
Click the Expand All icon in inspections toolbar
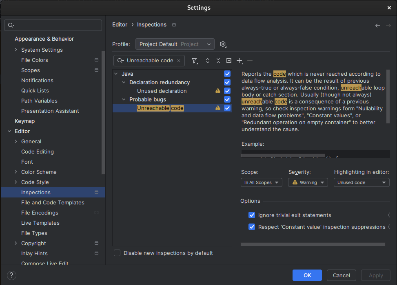(x=208, y=61)
